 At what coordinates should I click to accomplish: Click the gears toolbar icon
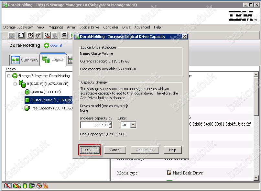[x=38, y=36]
